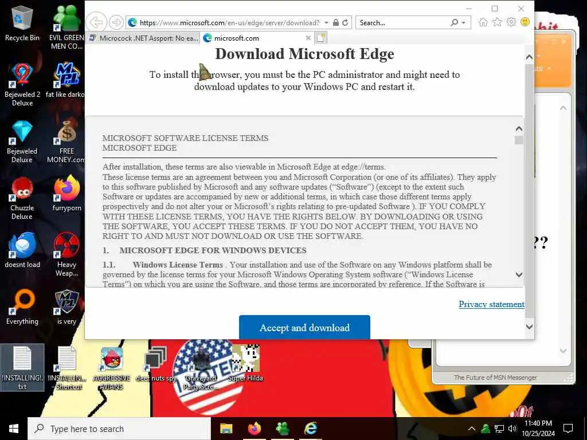Open the fat like darko MPL shortcut
The image size is (587, 440).
click(x=66, y=80)
